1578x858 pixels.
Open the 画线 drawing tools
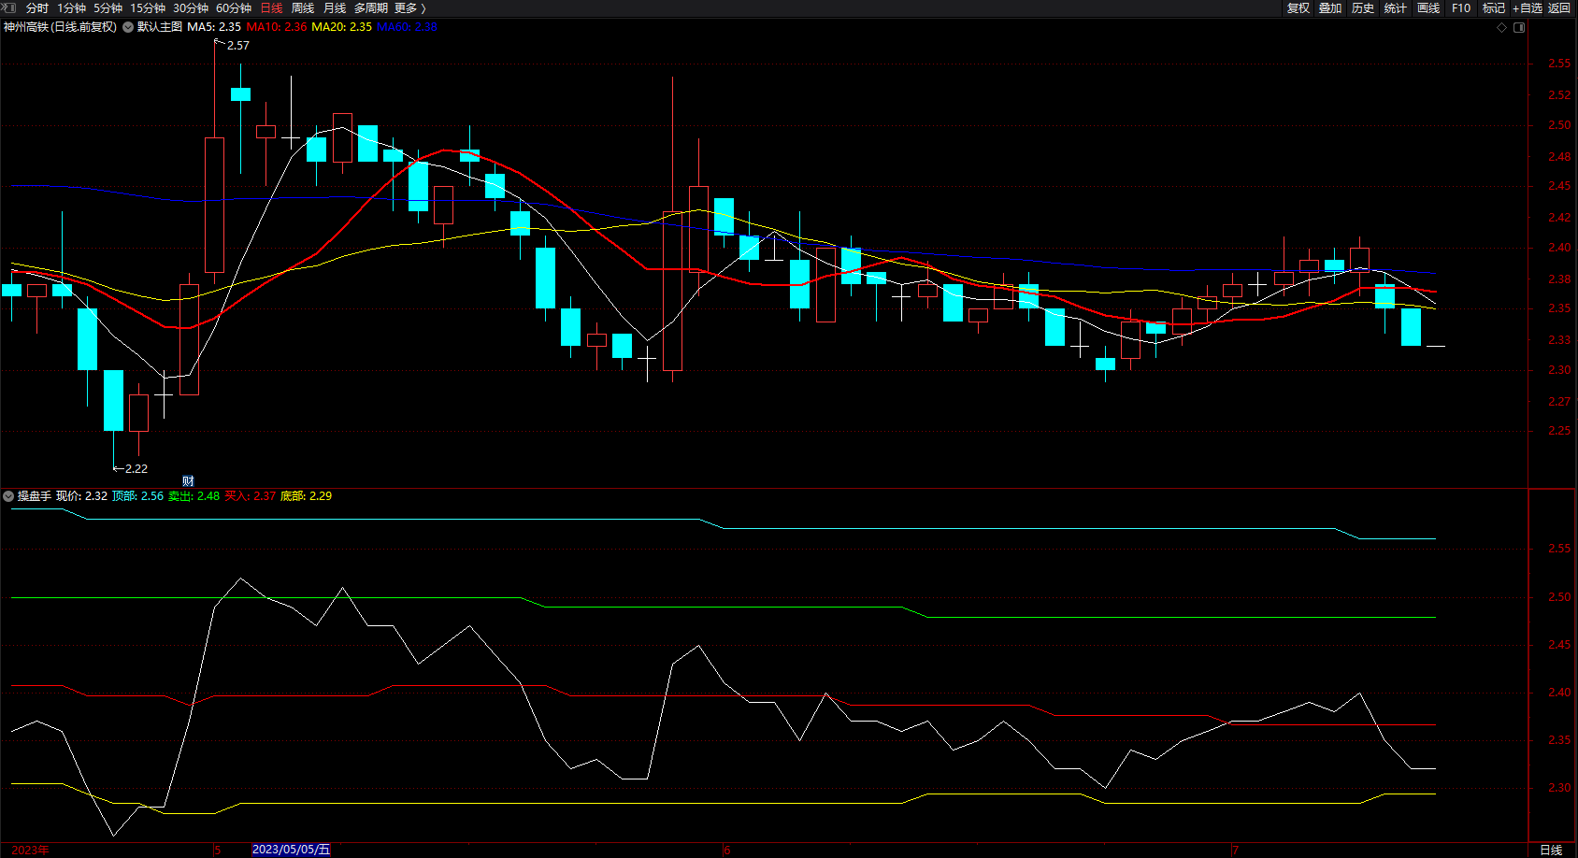click(1428, 7)
